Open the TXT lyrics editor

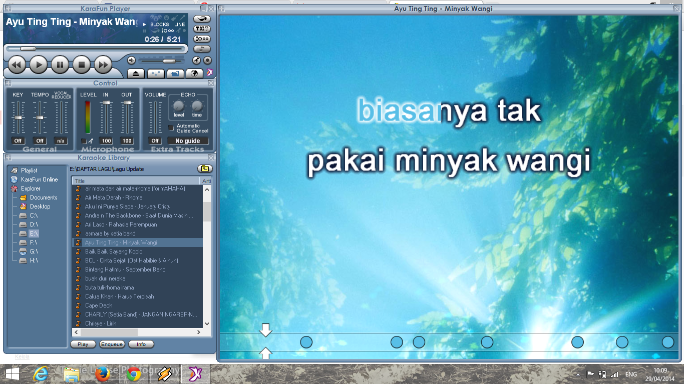click(x=201, y=29)
